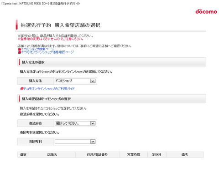Open the 都道府県 dropdown showing 選択してください

[75, 123]
